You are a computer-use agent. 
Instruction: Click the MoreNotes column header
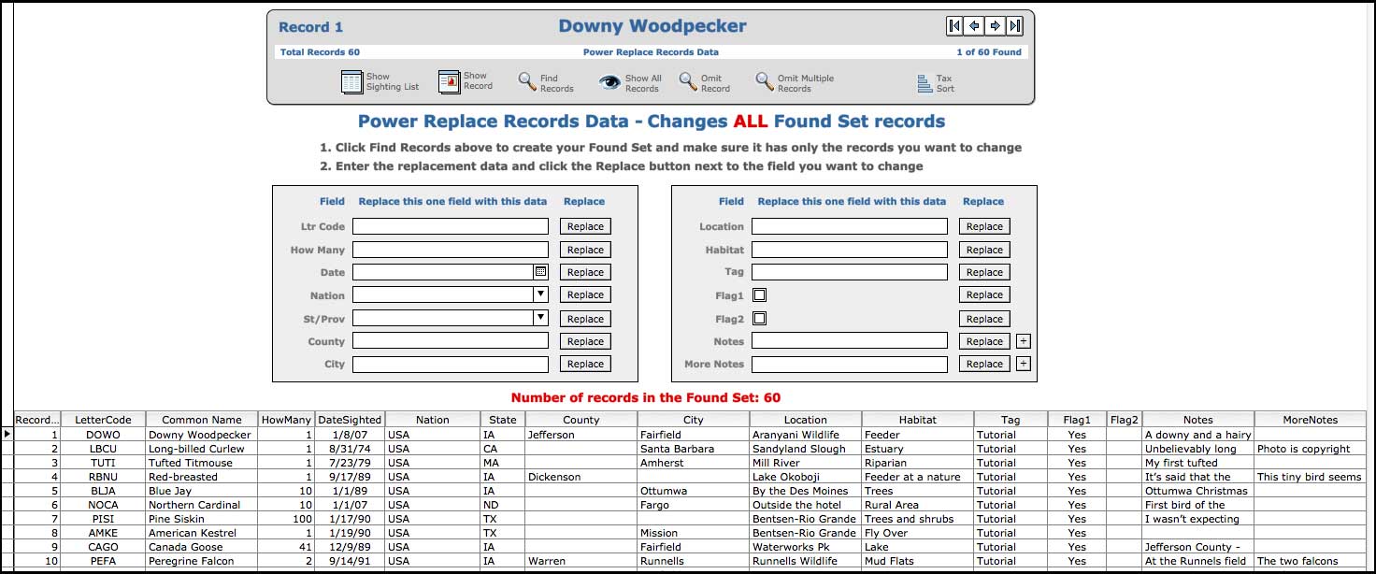1310,420
